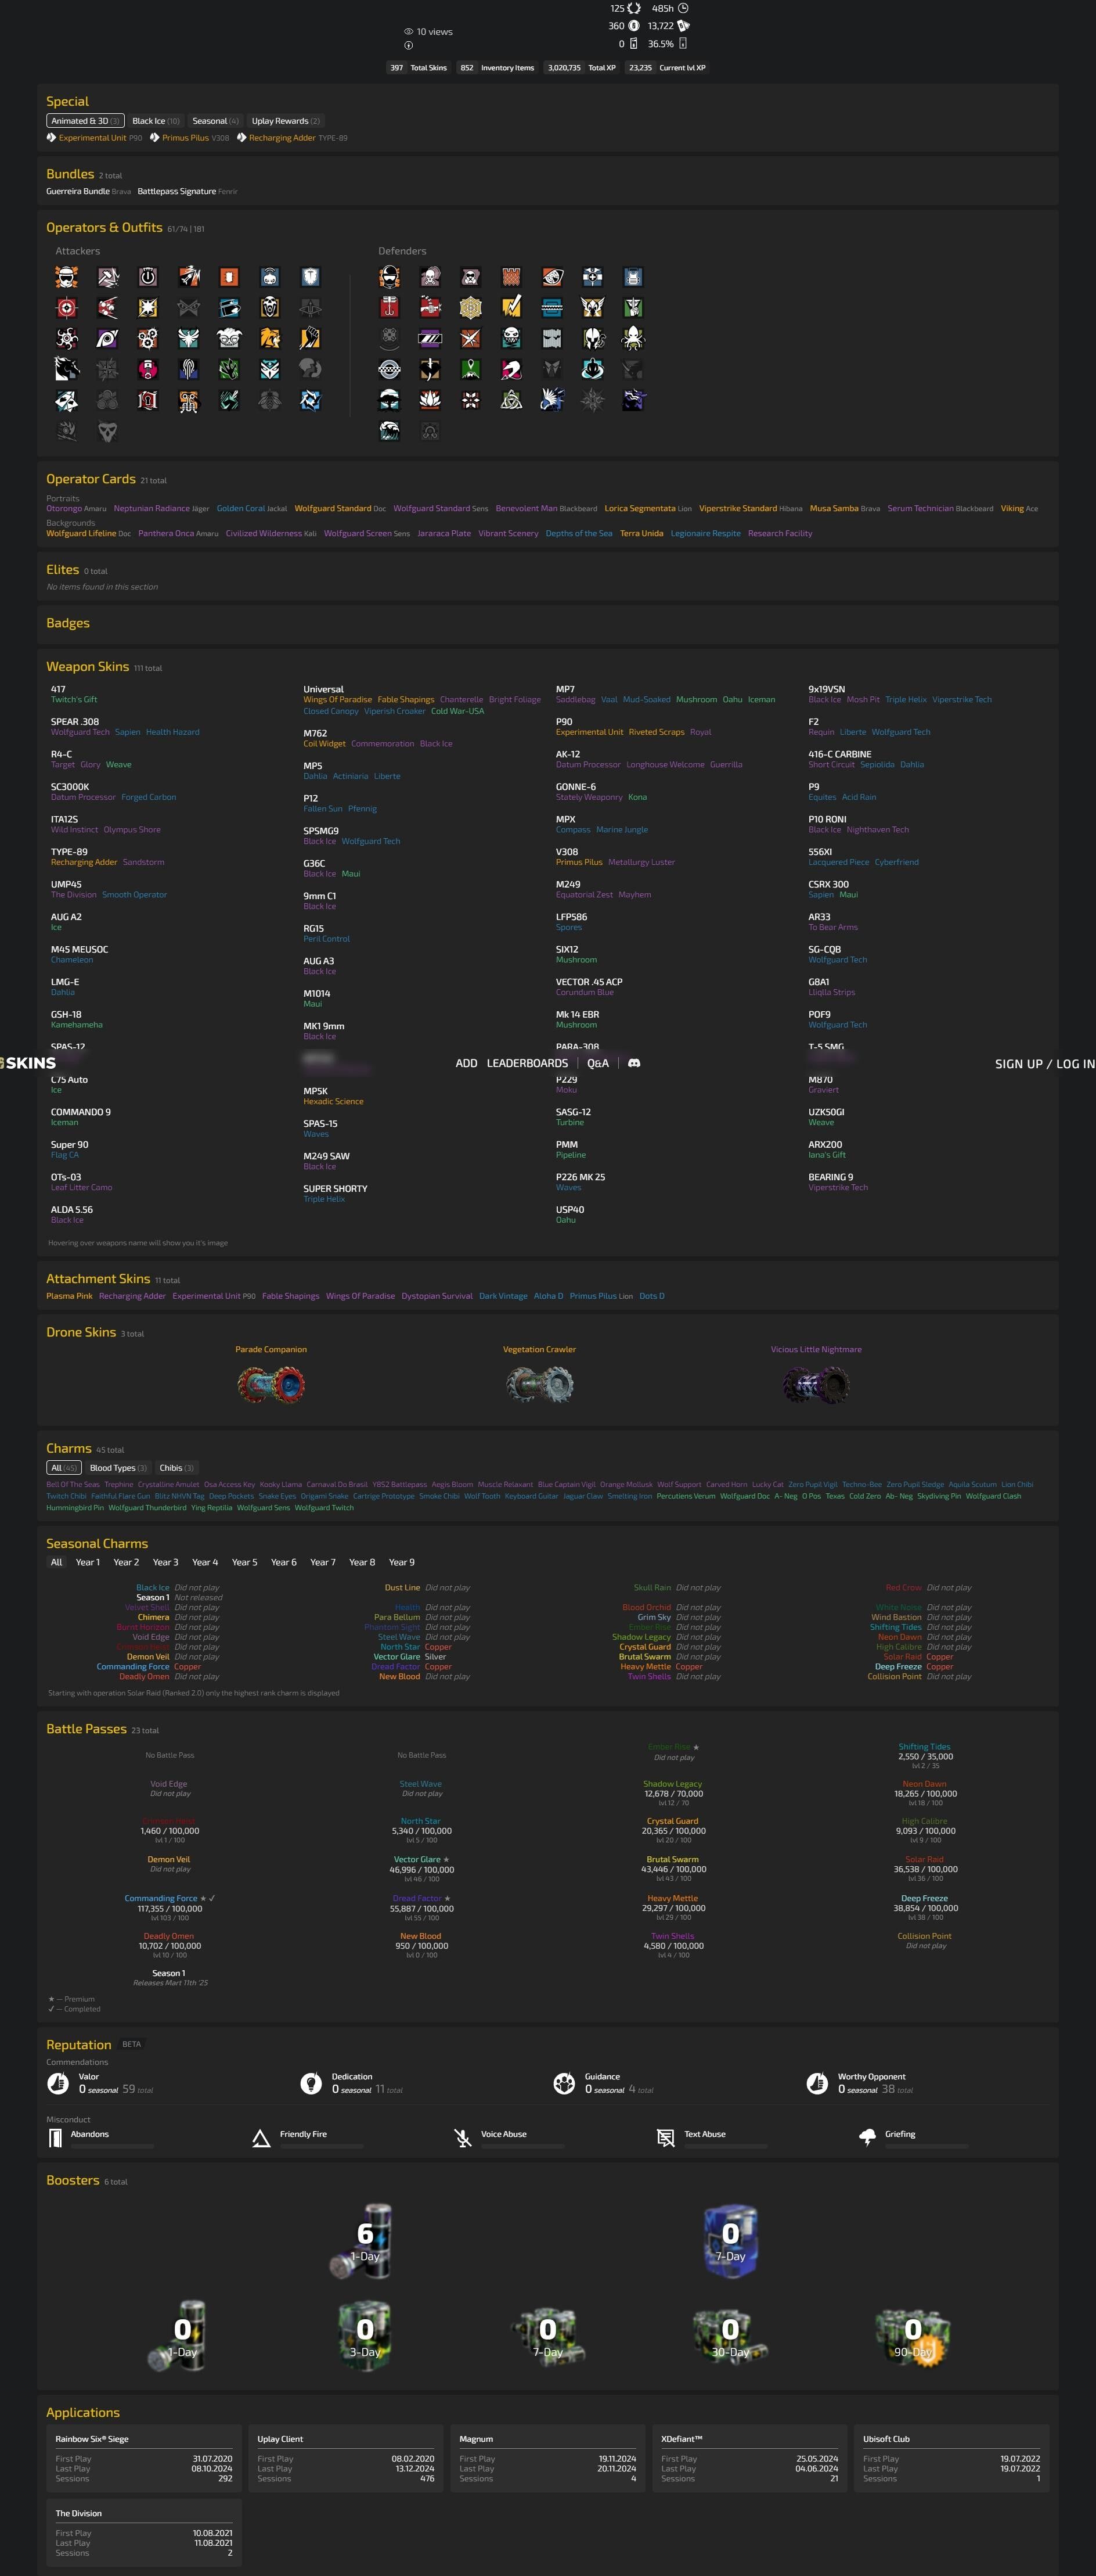Click the Voice Abuse misconduct level bar
Image resolution: width=1096 pixels, height=2576 pixels.
pos(522,2147)
